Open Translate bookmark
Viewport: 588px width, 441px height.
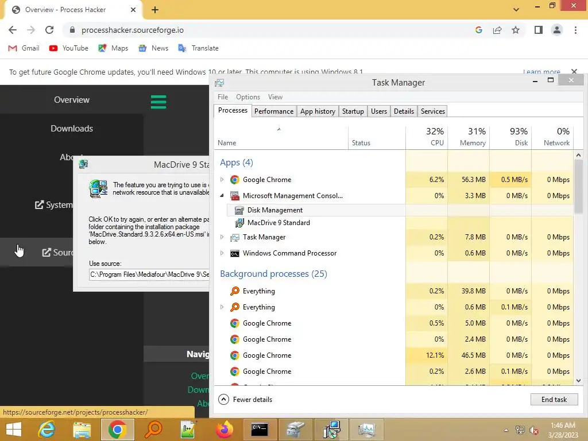198,48
